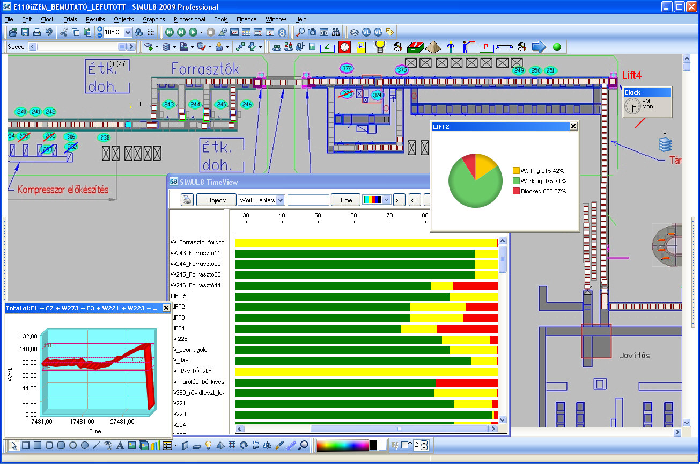
Task: Click the conveyor belt icon
Action: click(504, 47)
